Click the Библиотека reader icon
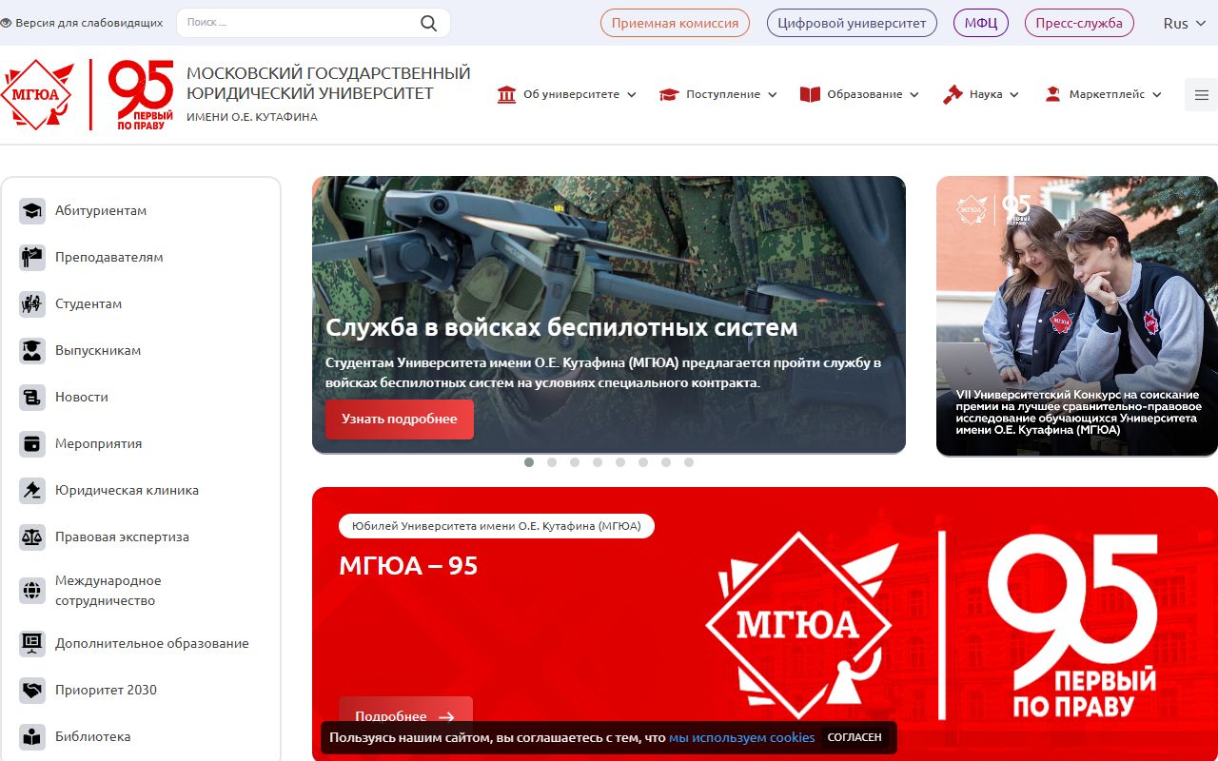The width and height of the screenshot is (1218, 761). 32,737
